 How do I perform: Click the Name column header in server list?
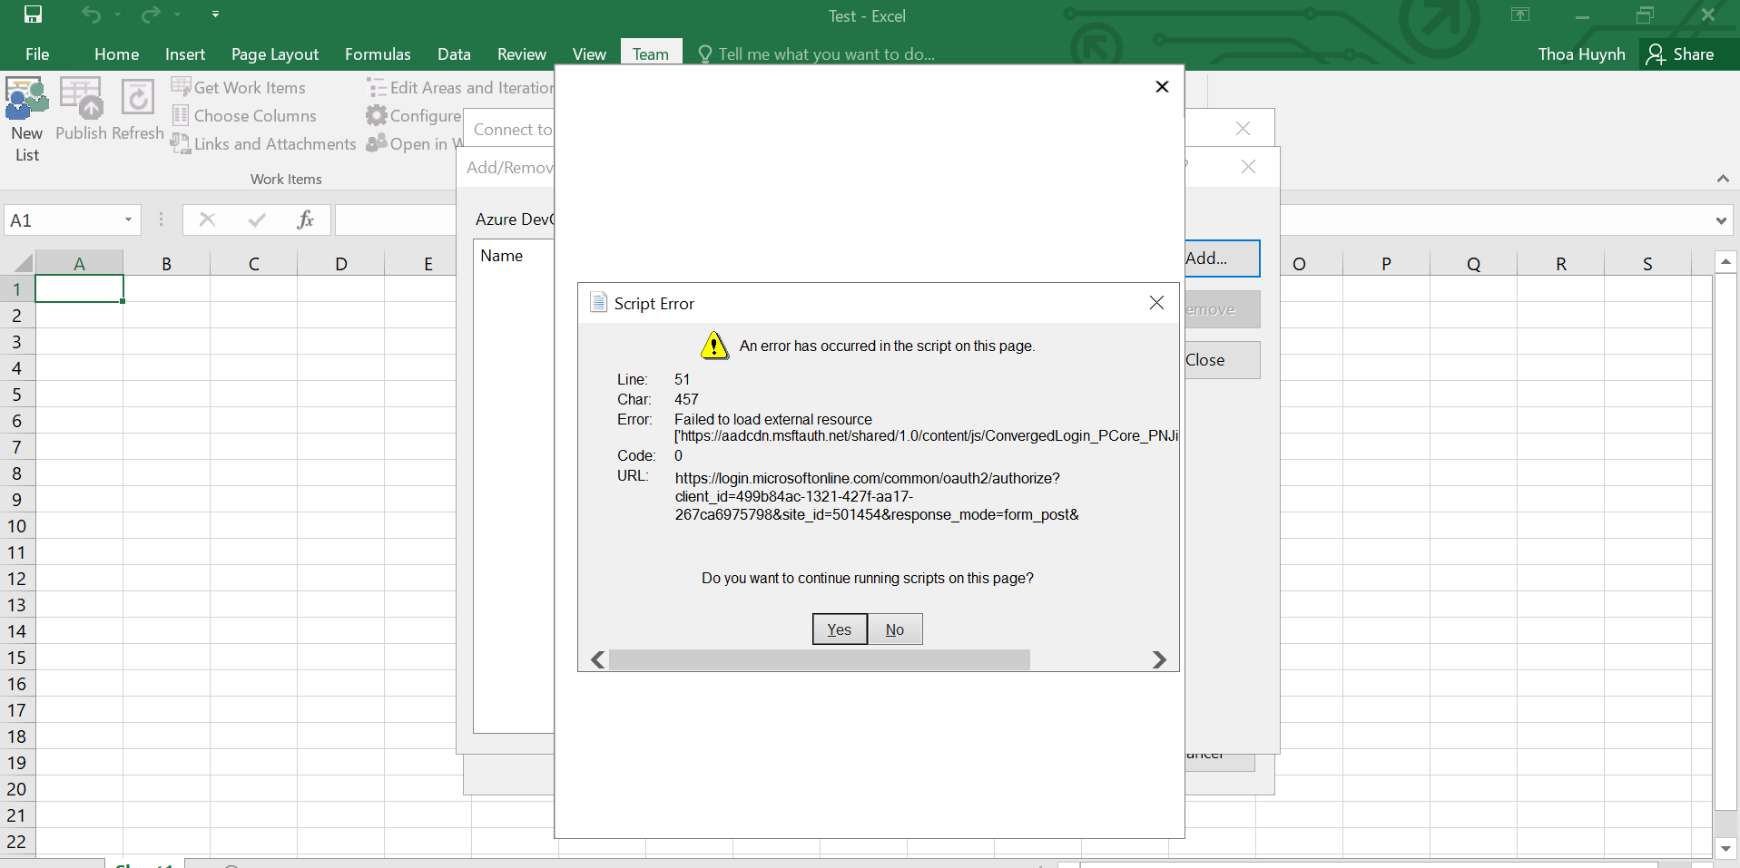click(x=502, y=256)
